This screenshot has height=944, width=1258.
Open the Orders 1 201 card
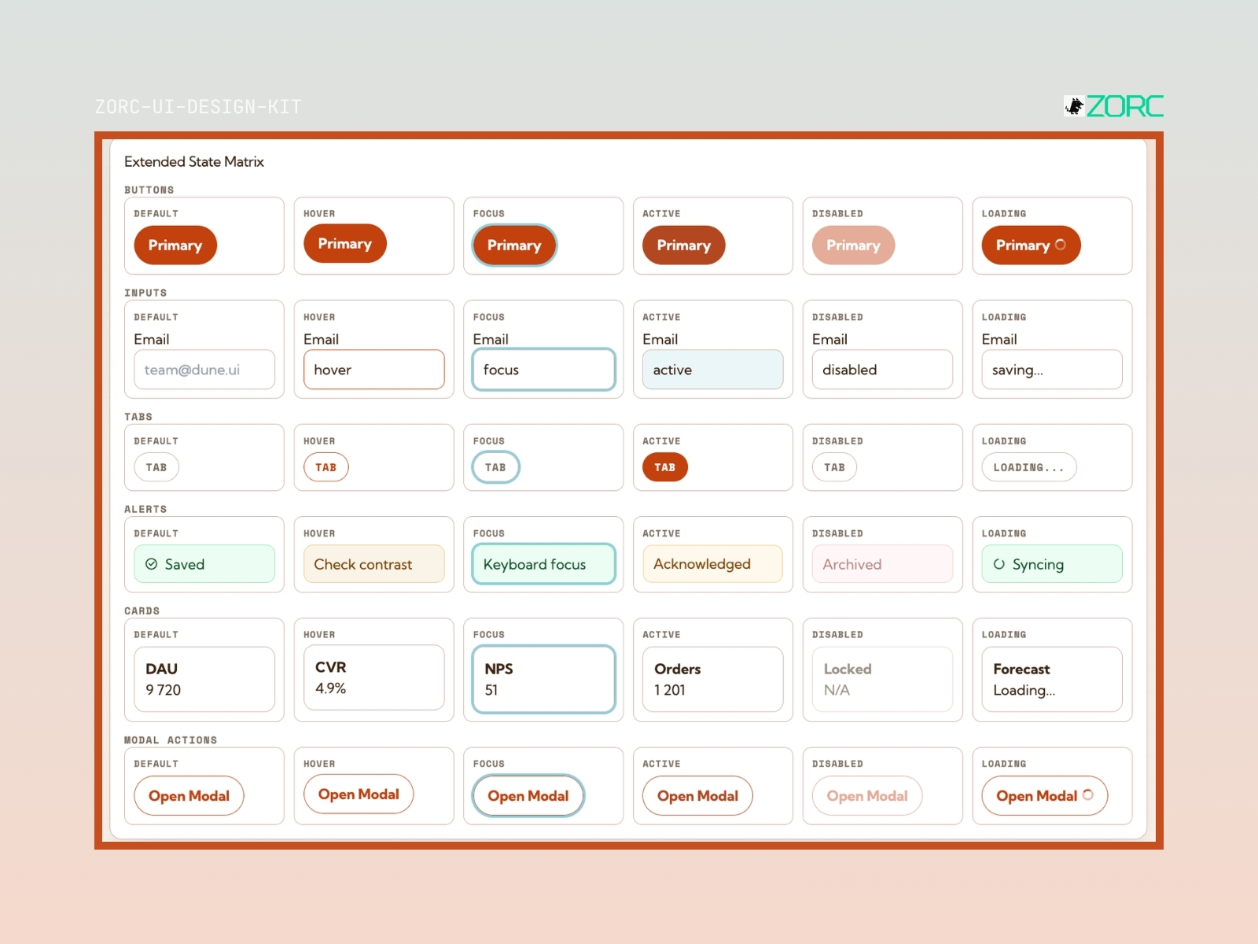713,680
